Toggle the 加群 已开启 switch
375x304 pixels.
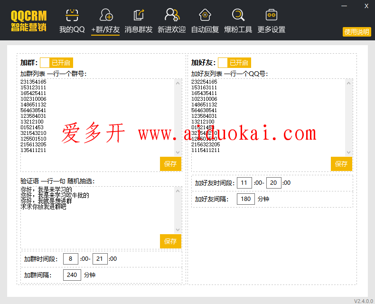(x=56, y=63)
